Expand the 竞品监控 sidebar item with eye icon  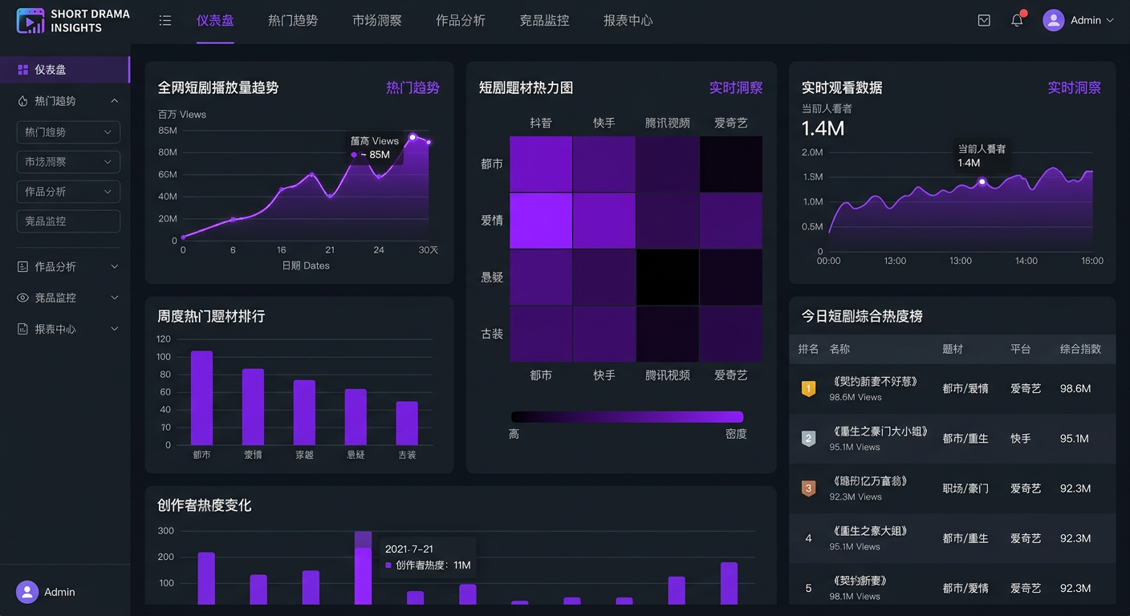tap(114, 298)
